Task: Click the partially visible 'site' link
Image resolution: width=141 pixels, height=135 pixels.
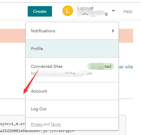Action: tap(126, 67)
